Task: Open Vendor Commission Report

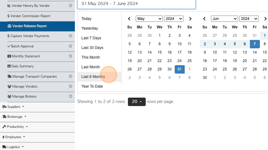Action: coord(30,16)
